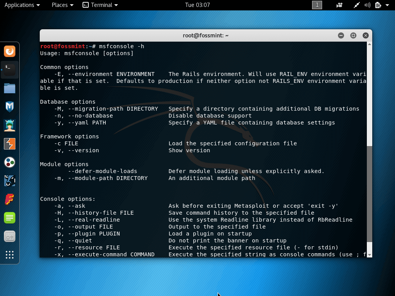The width and height of the screenshot is (395, 296).
Task: Click '-v, --version' option text
Action: click(x=77, y=151)
